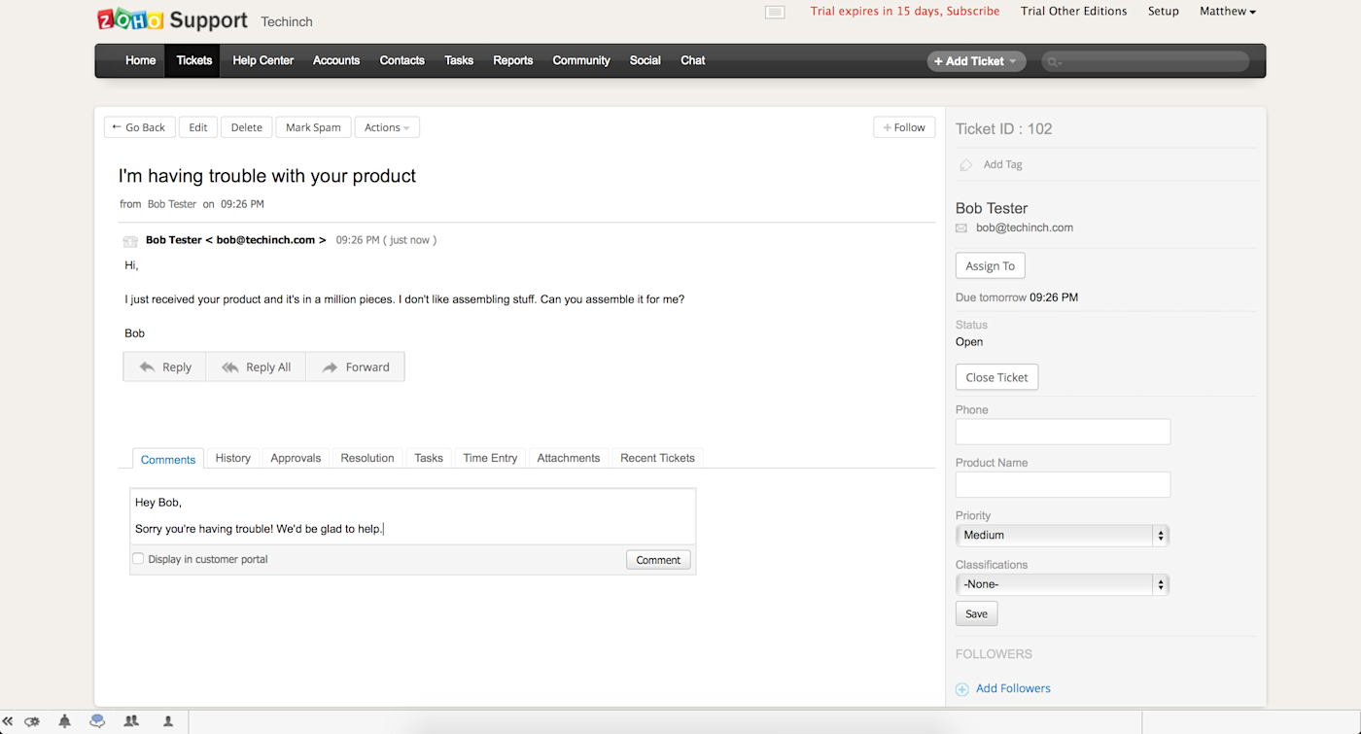The image size is (1361, 734).
Task: Click into the Product Name field
Action: [1063, 484]
